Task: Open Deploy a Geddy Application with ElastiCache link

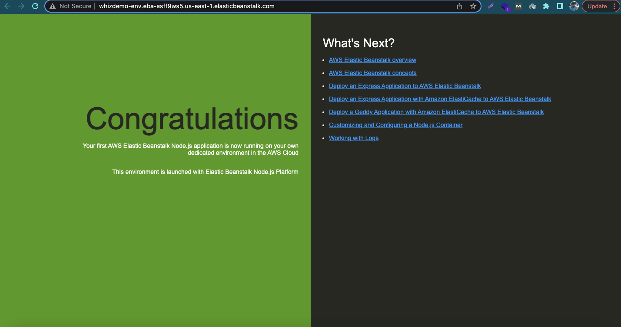Action: (436, 112)
